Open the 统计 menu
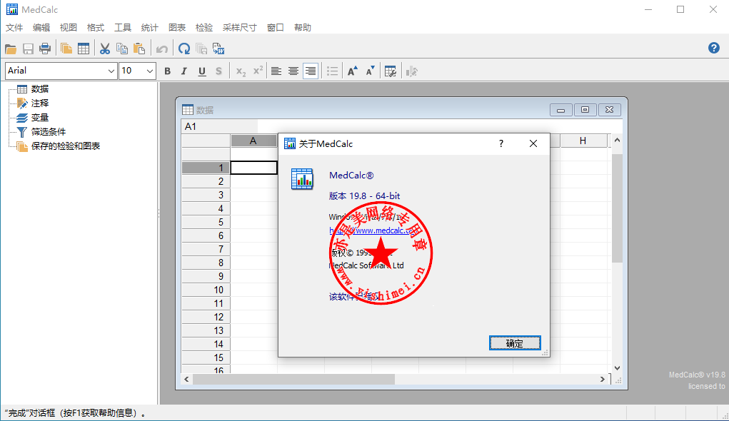The image size is (729, 421). click(150, 27)
